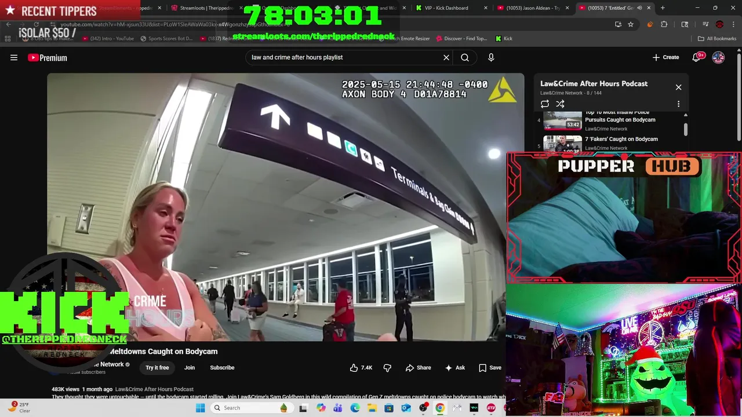This screenshot has height=417, width=742.
Task: Open Law&Crime After Hours Podcast playlist title
Action: (594, 84)
